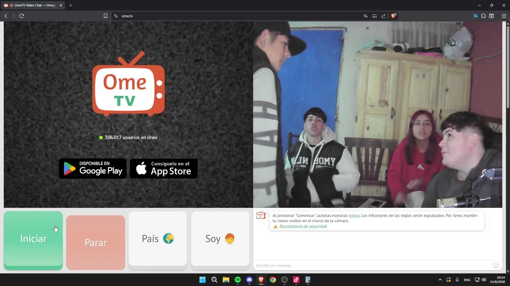
Task: Open OBS Studio from the taskbar
Action: pos(284,280)
